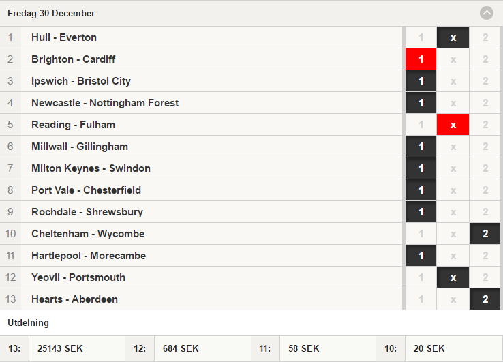Pick 2 for Hearts - Aberdeen
The width and height of the screenshot is (503, 362).
pos(485,299)
